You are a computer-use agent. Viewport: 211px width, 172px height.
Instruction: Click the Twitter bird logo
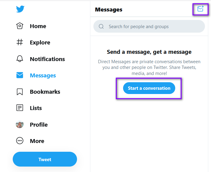[x=20, y=9]
